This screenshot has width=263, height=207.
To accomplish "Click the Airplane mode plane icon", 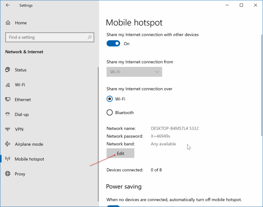I will [x=8, y=144].
